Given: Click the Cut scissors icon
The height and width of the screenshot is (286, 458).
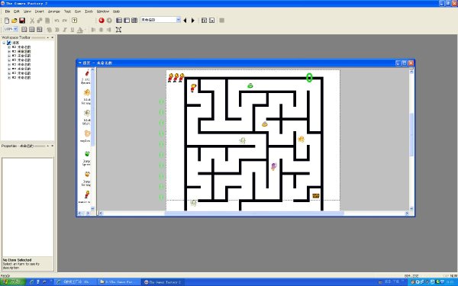Looking at the screenshot, I should [x=32, y=21].
